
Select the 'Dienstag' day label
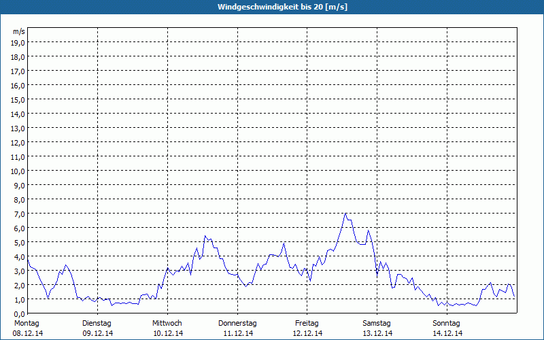click(97, 324)
